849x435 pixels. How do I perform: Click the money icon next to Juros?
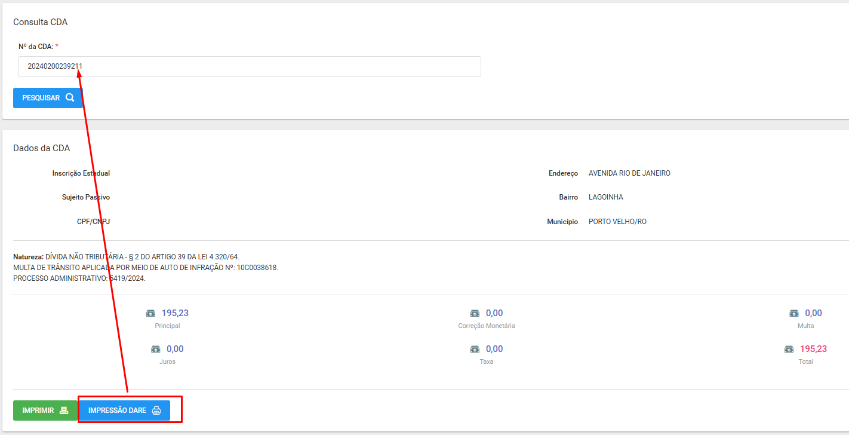point(156,349)
